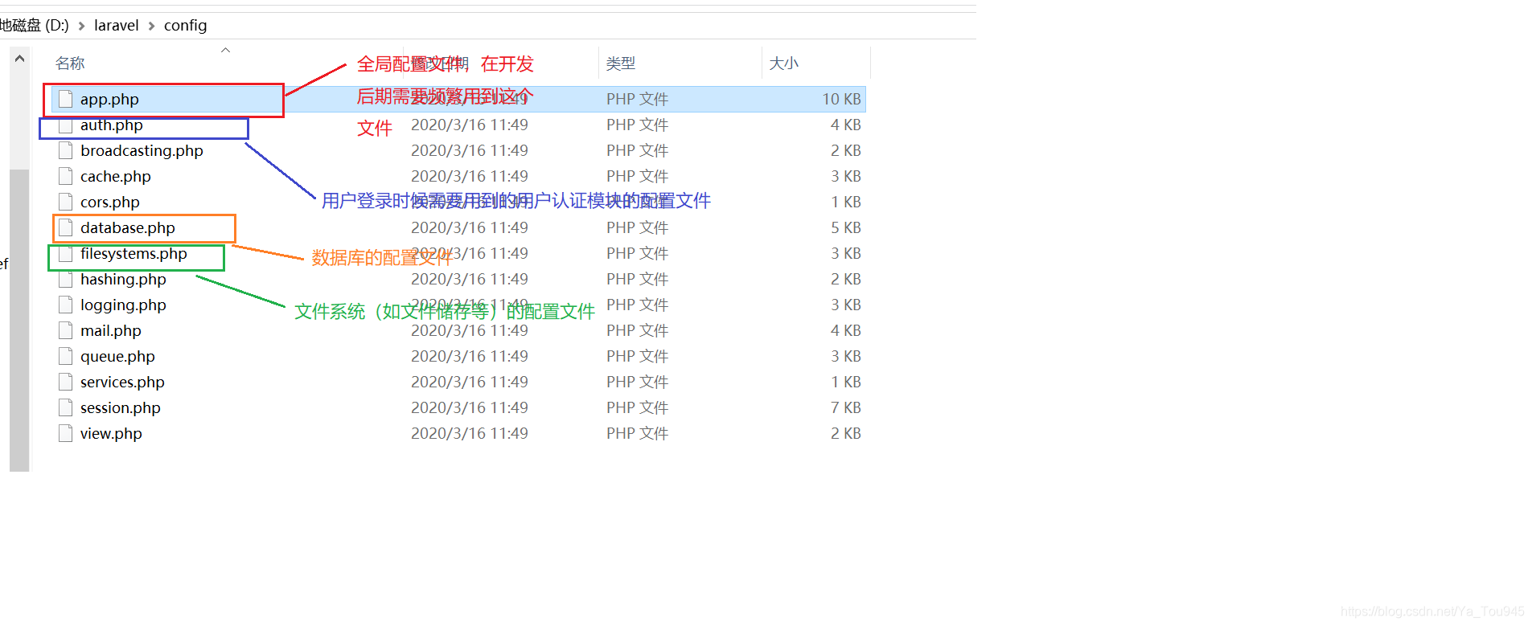Select the services.php file name

[x=122, y=382]
